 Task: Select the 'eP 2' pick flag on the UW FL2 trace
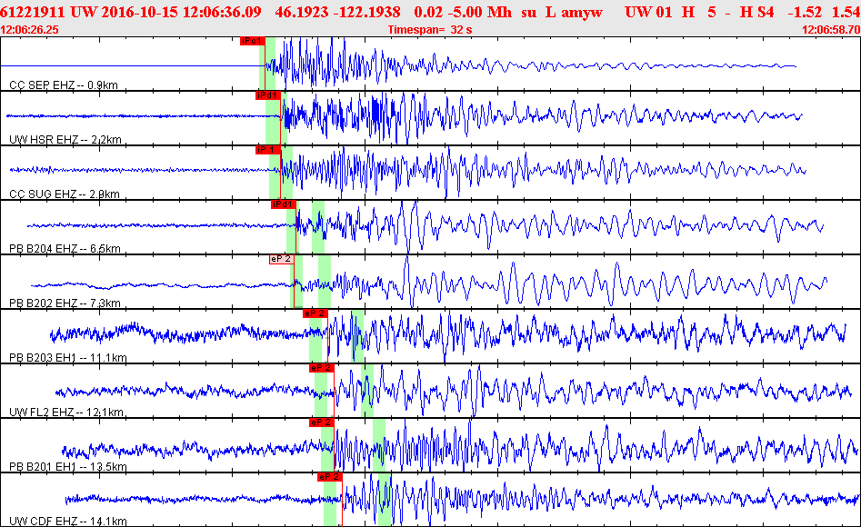click(321, 368)
